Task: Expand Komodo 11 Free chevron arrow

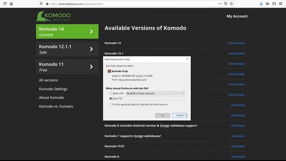Action: click(91, 67)
